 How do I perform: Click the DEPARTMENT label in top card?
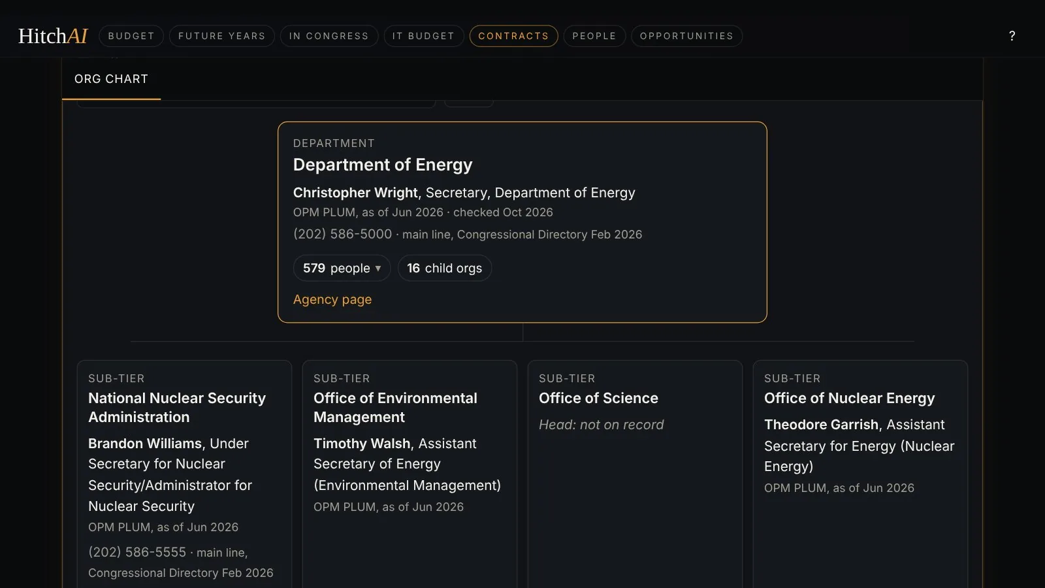[334, 143]
